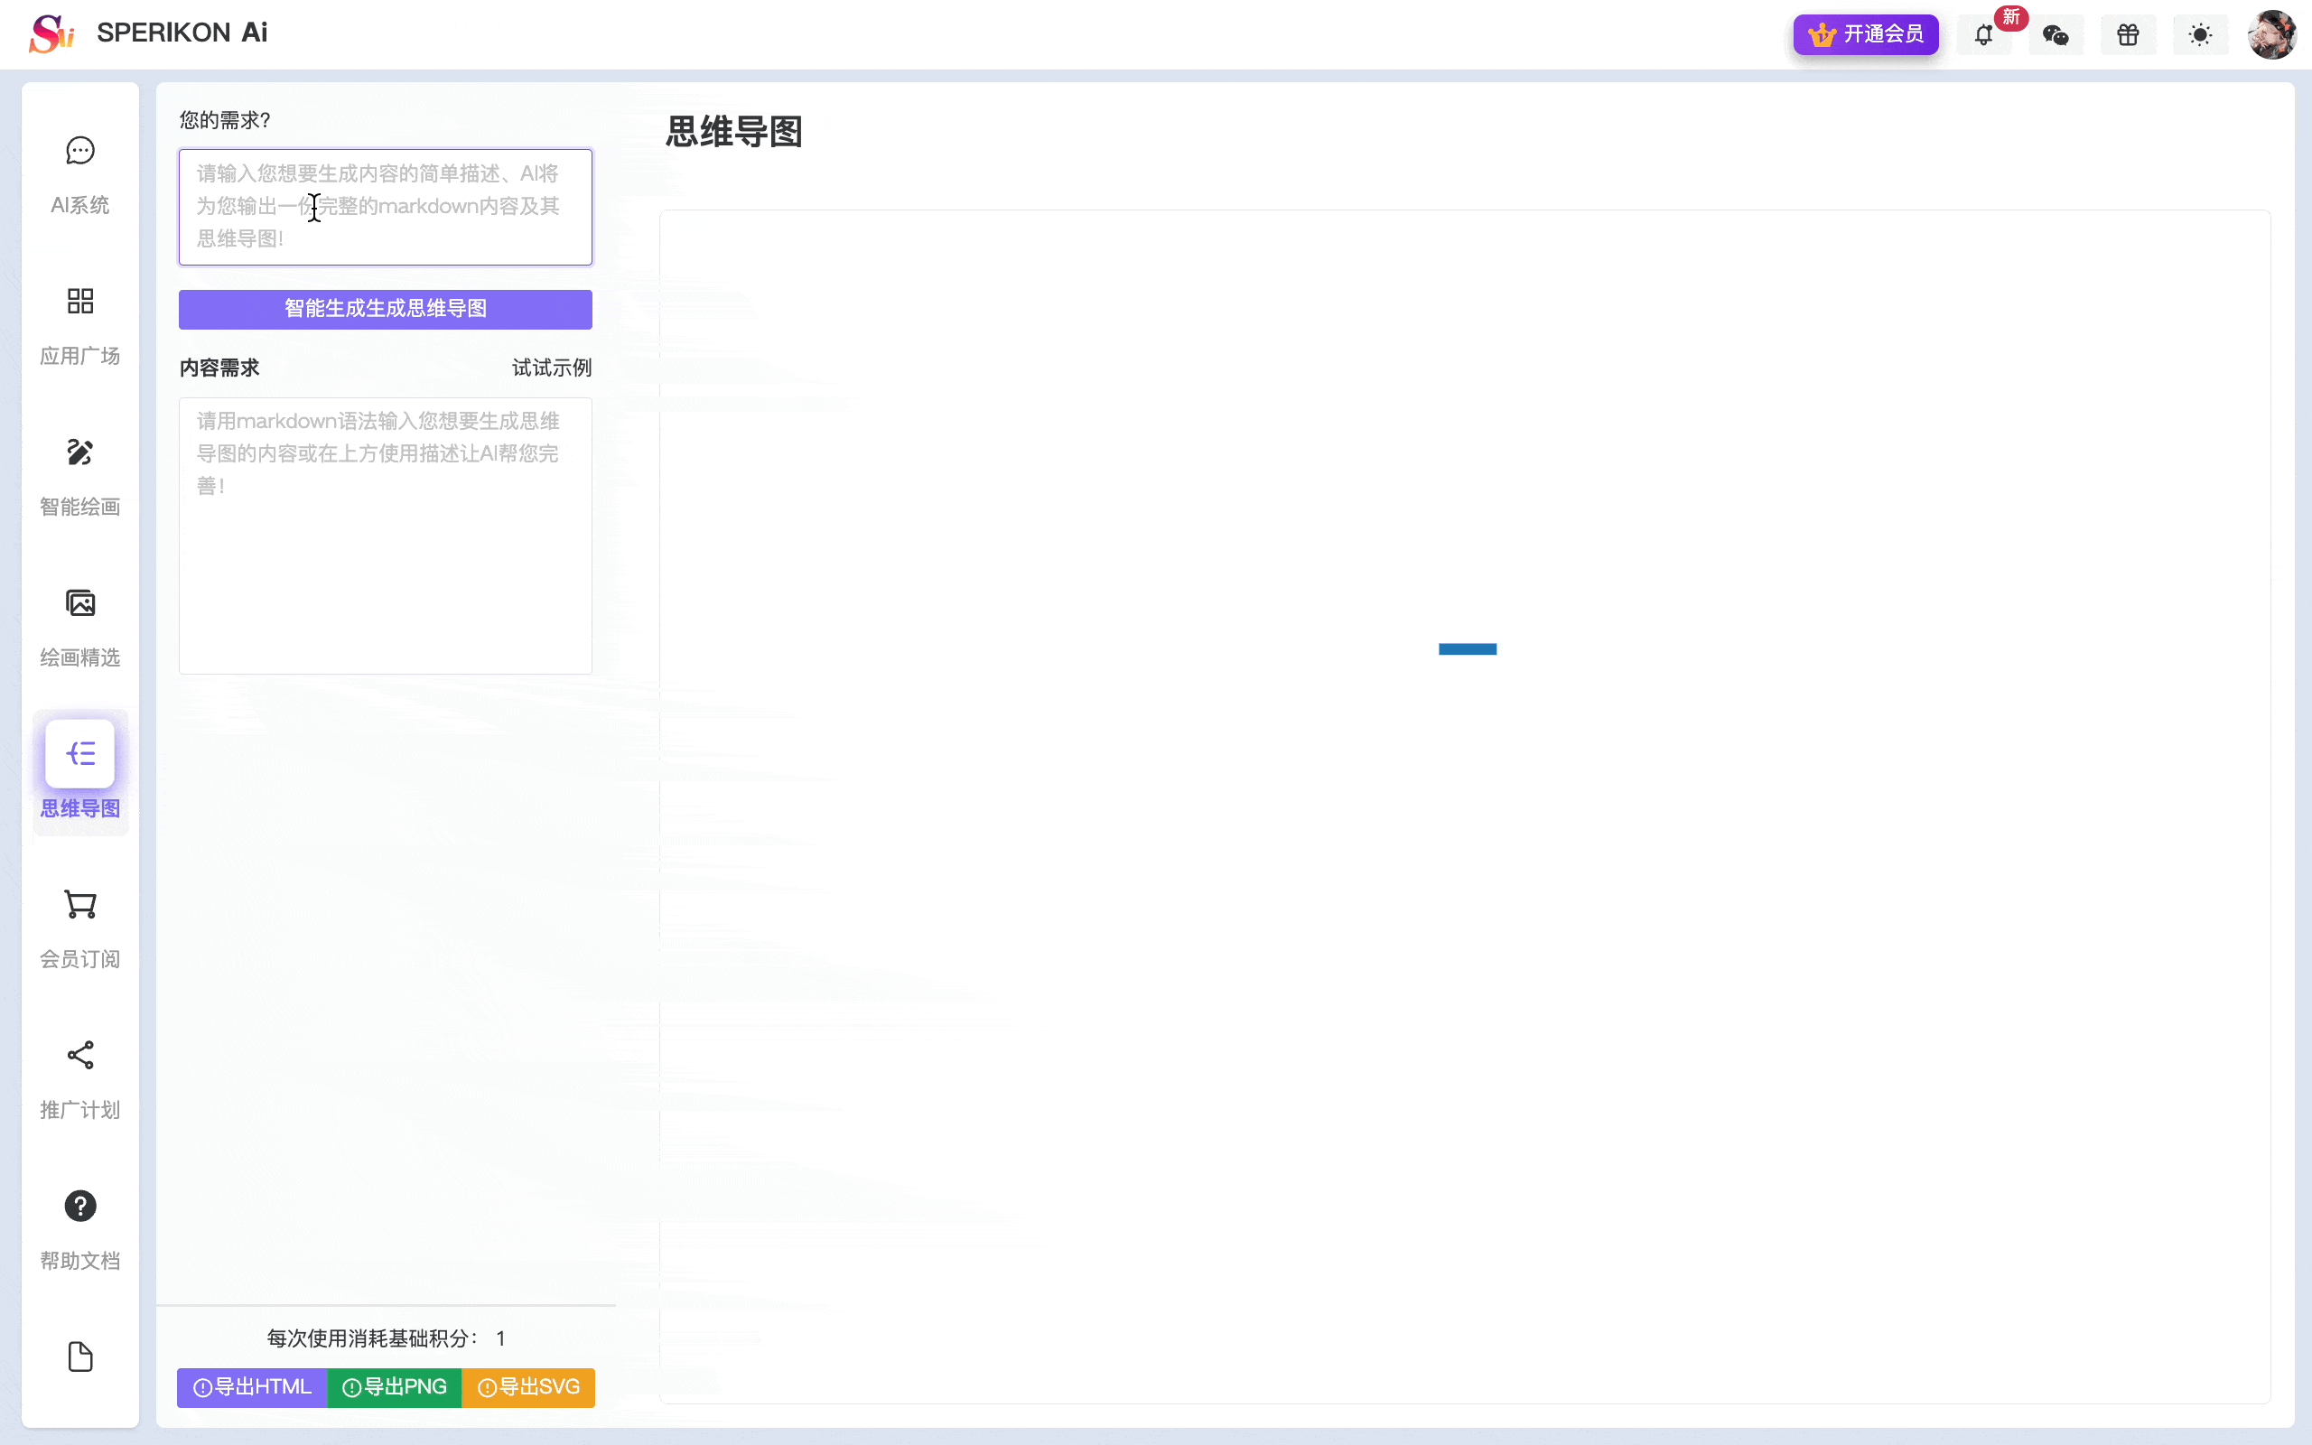This screenshot has height=1445, width=2312.
Task: Expand 试试示例 example suggestions
Action: (551, 367)
